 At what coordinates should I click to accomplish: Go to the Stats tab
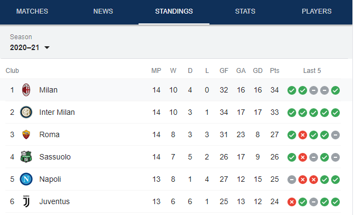pos(245,11)
